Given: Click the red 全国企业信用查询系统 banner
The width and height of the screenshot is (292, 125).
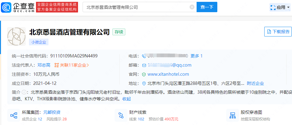Looking at the screenshot, I should pos(57,7).
